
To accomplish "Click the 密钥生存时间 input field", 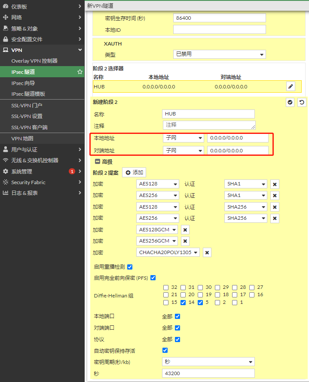I will coord(219,18).
